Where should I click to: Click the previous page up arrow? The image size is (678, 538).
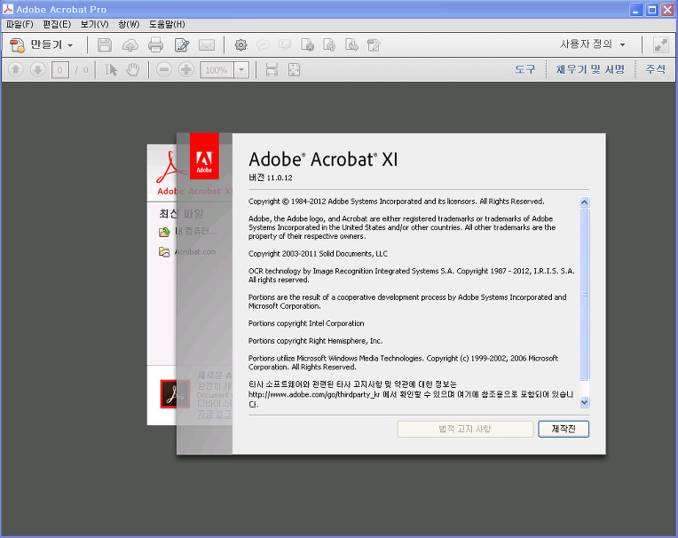[16, 69]
